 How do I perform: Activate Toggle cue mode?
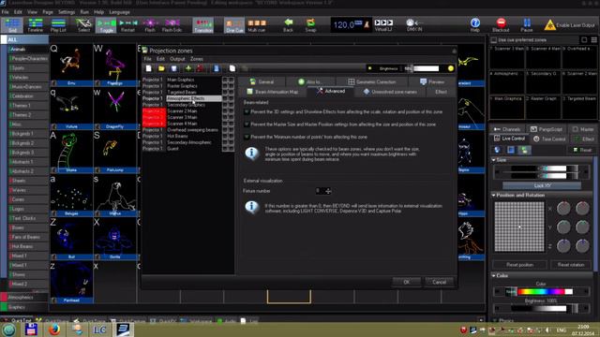tap(106, 25)
